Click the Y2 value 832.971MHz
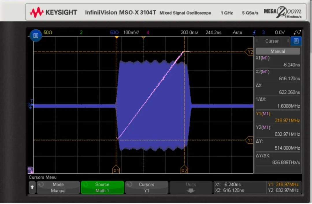This screenshot has width=312, height=204. [287, 134]
